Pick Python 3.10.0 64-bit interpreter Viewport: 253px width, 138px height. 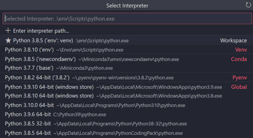pyautogui.click(x=29, y=105)
